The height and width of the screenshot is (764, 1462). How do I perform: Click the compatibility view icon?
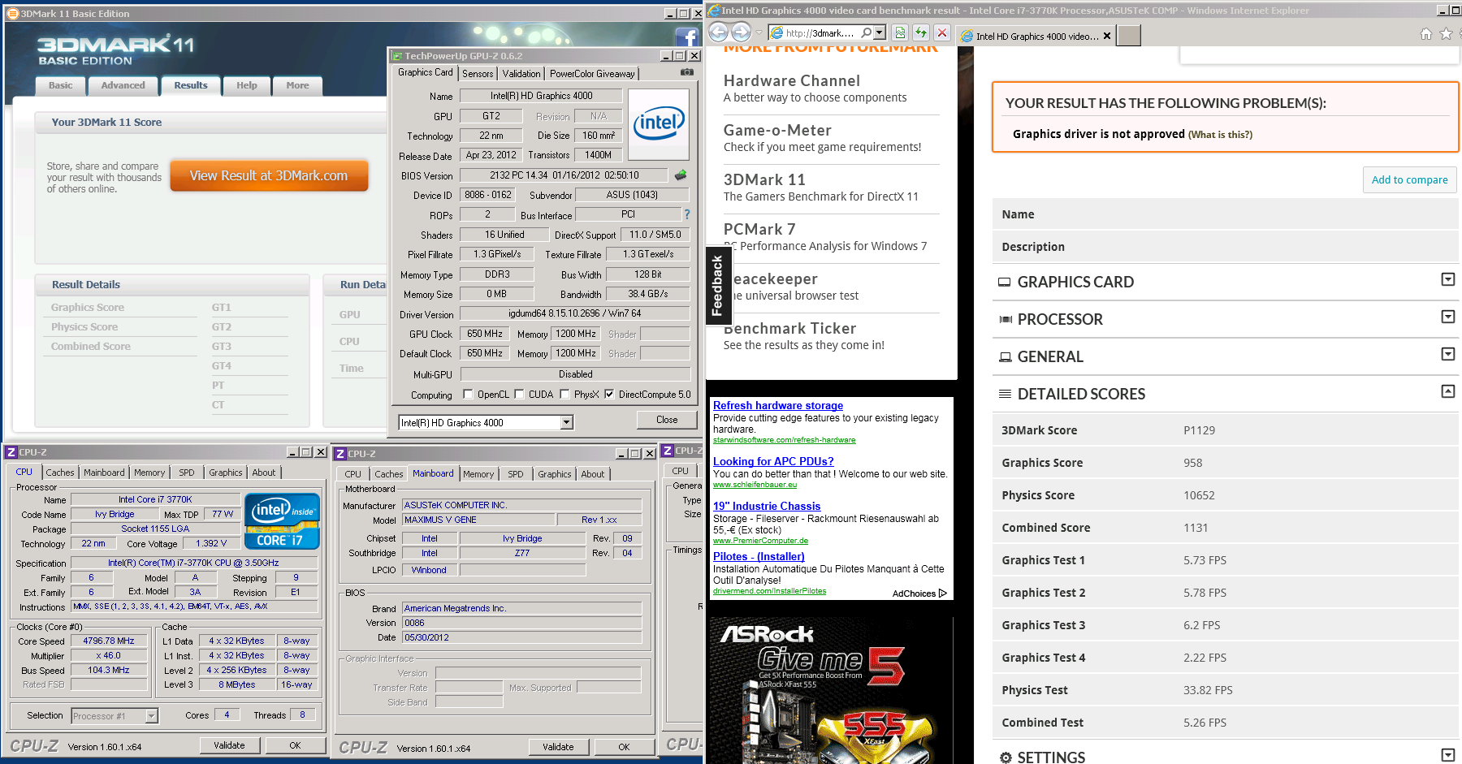(900, 33)
